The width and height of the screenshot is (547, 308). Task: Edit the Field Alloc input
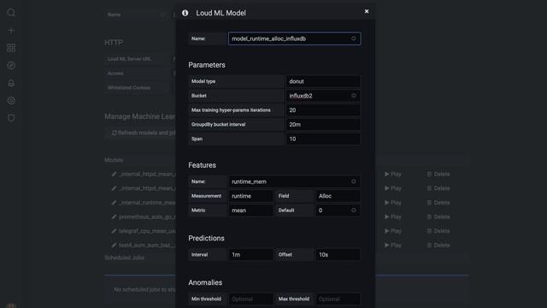click(338, 196)
